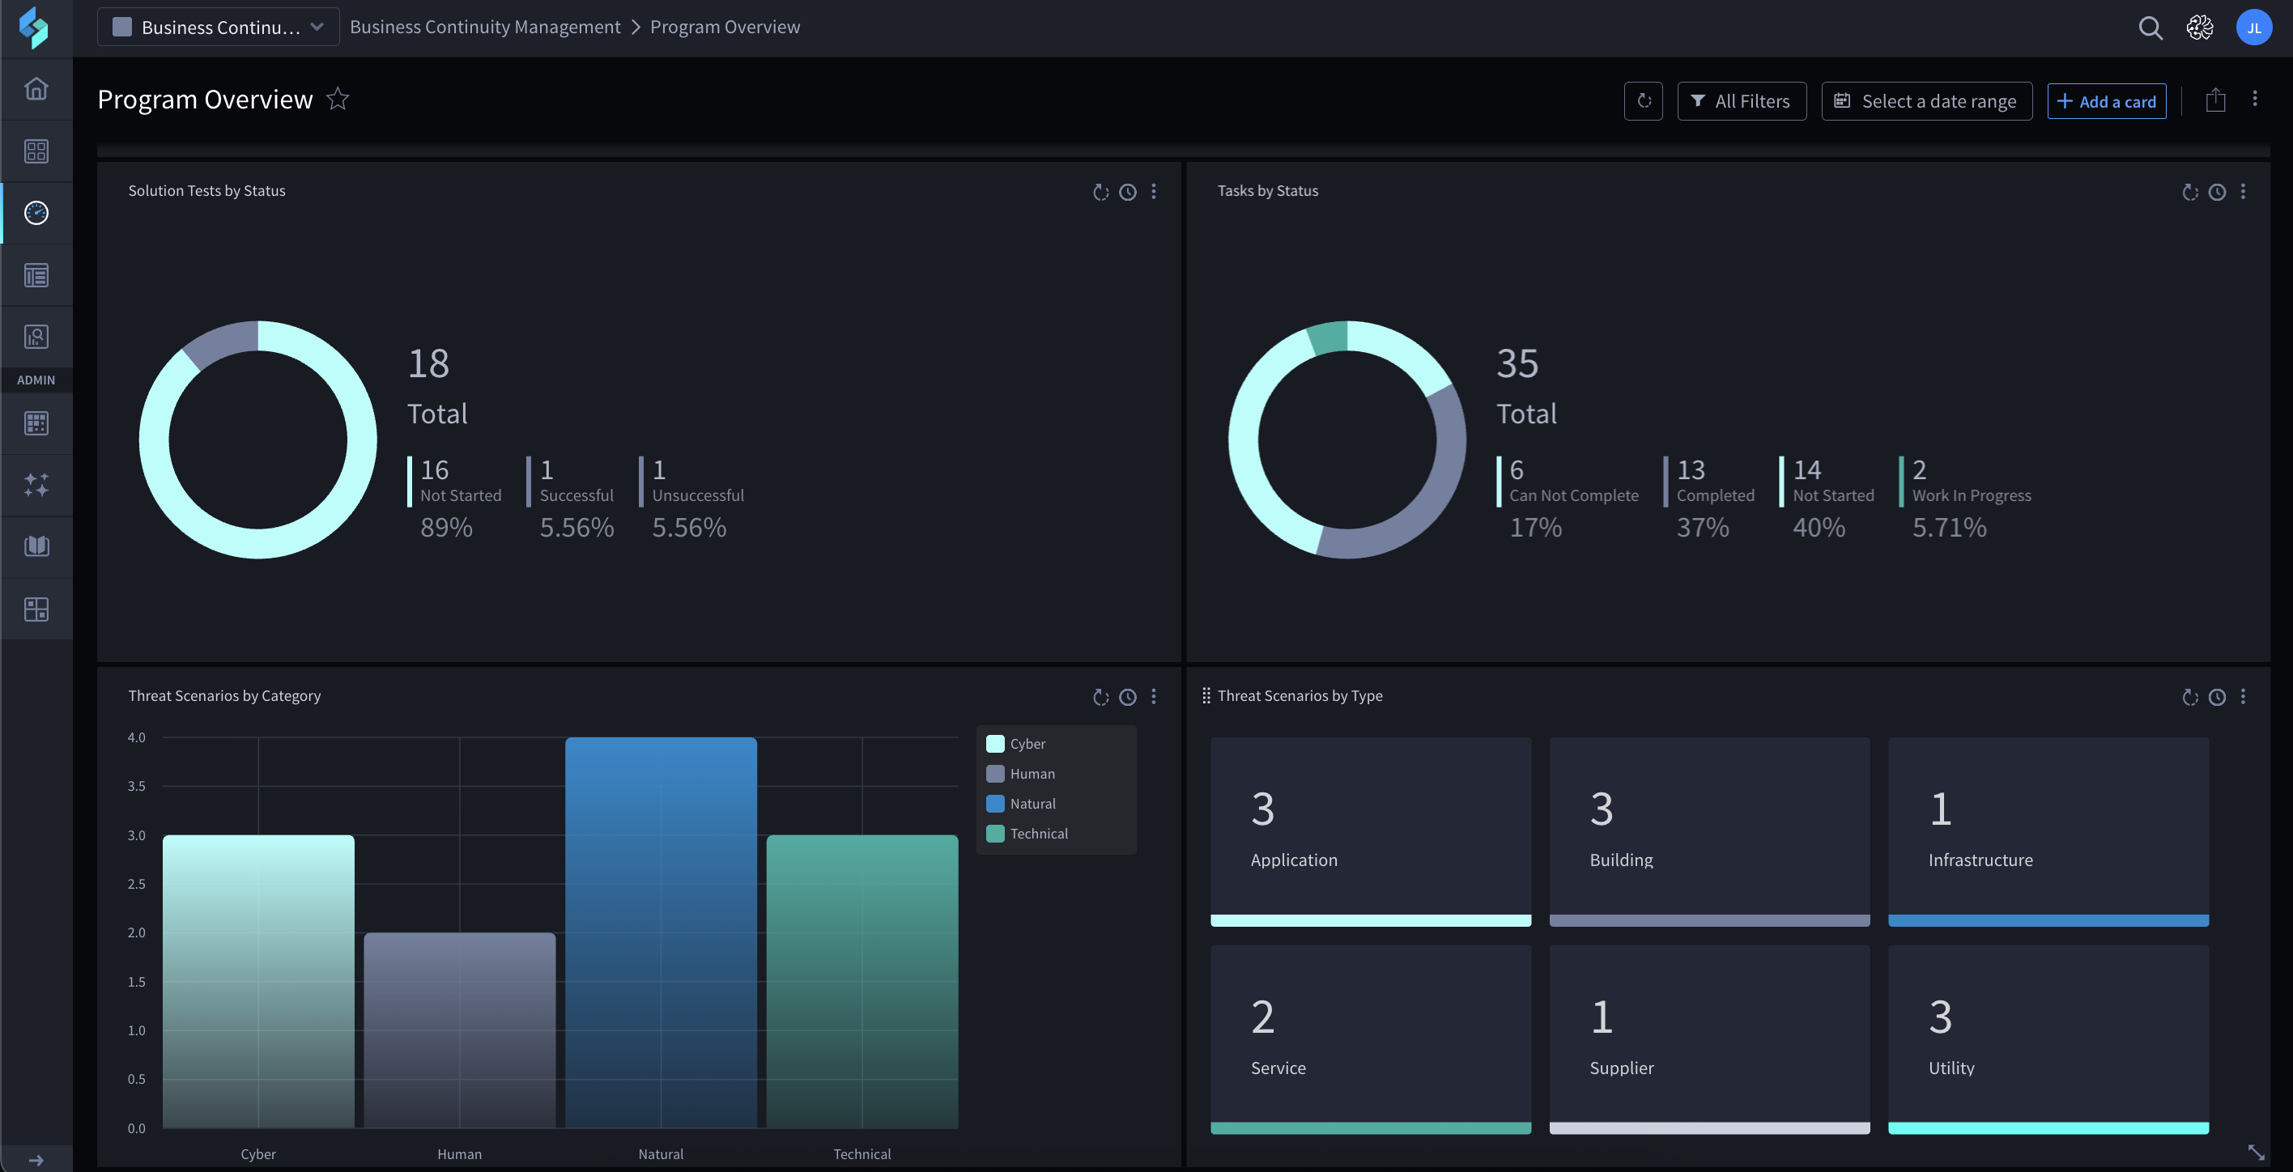The image size is (2293, 1172).
Task: Click the Natural bar in chart
Action: tap(661, 932)
